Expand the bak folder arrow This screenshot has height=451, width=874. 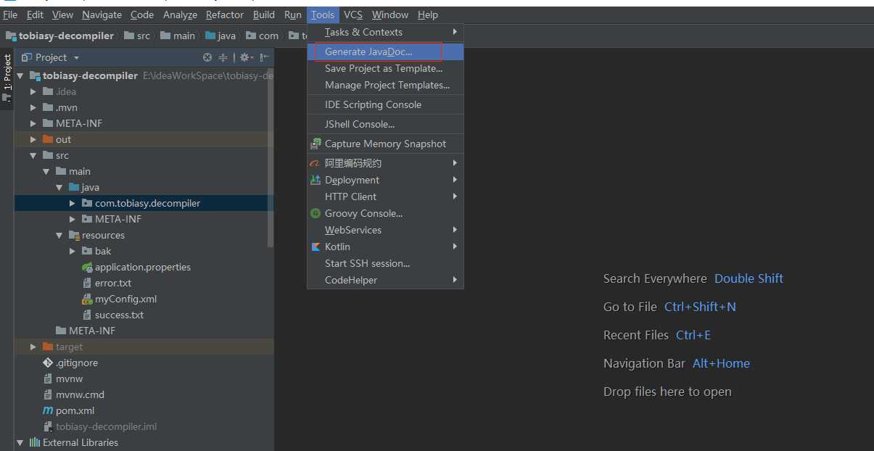73,251
